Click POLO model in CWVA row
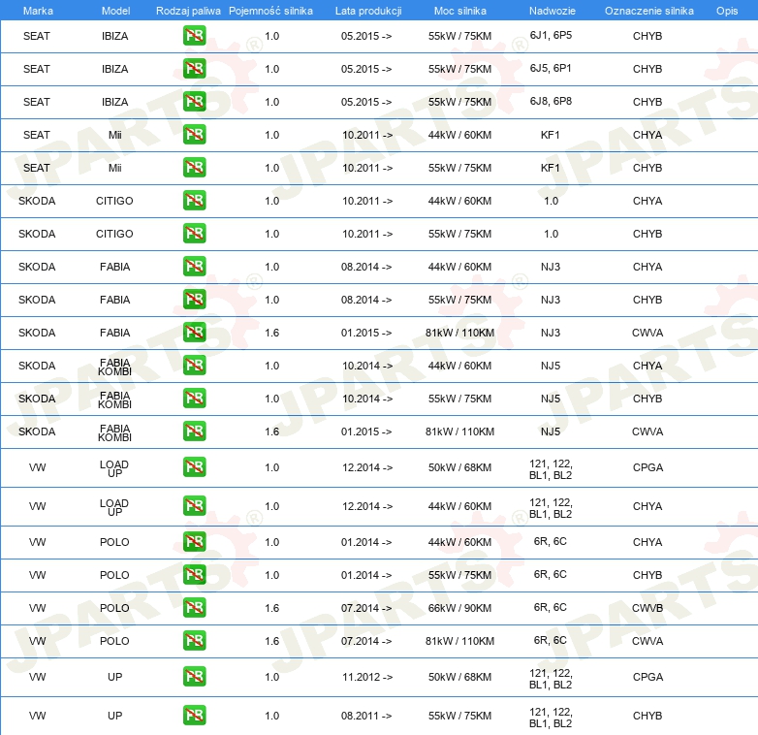 coord(114,641)
